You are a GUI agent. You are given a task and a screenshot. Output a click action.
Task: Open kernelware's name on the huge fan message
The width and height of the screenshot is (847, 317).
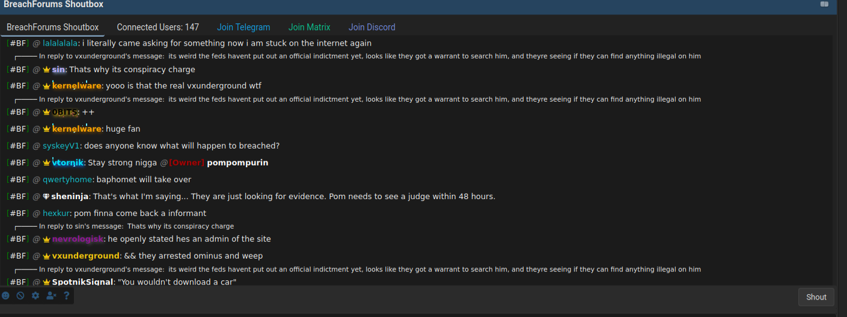pyautogui.click(x=76, y=129)
